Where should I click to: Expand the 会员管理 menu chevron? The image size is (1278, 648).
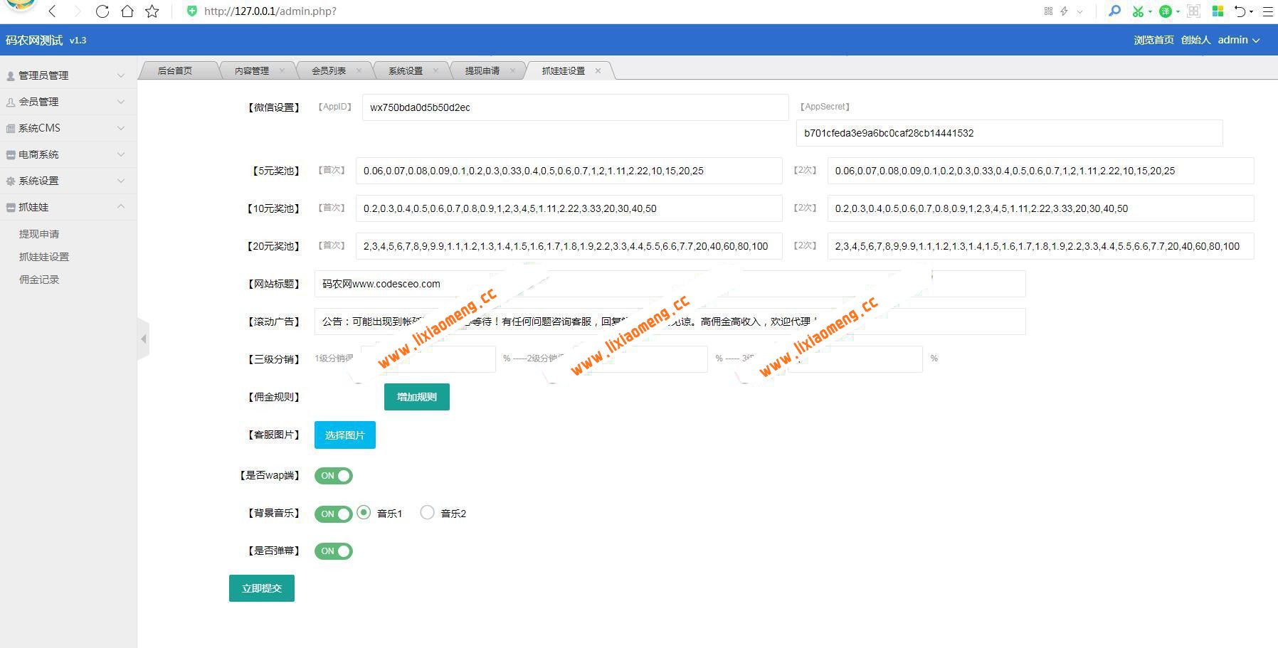[x=121, y=101]
